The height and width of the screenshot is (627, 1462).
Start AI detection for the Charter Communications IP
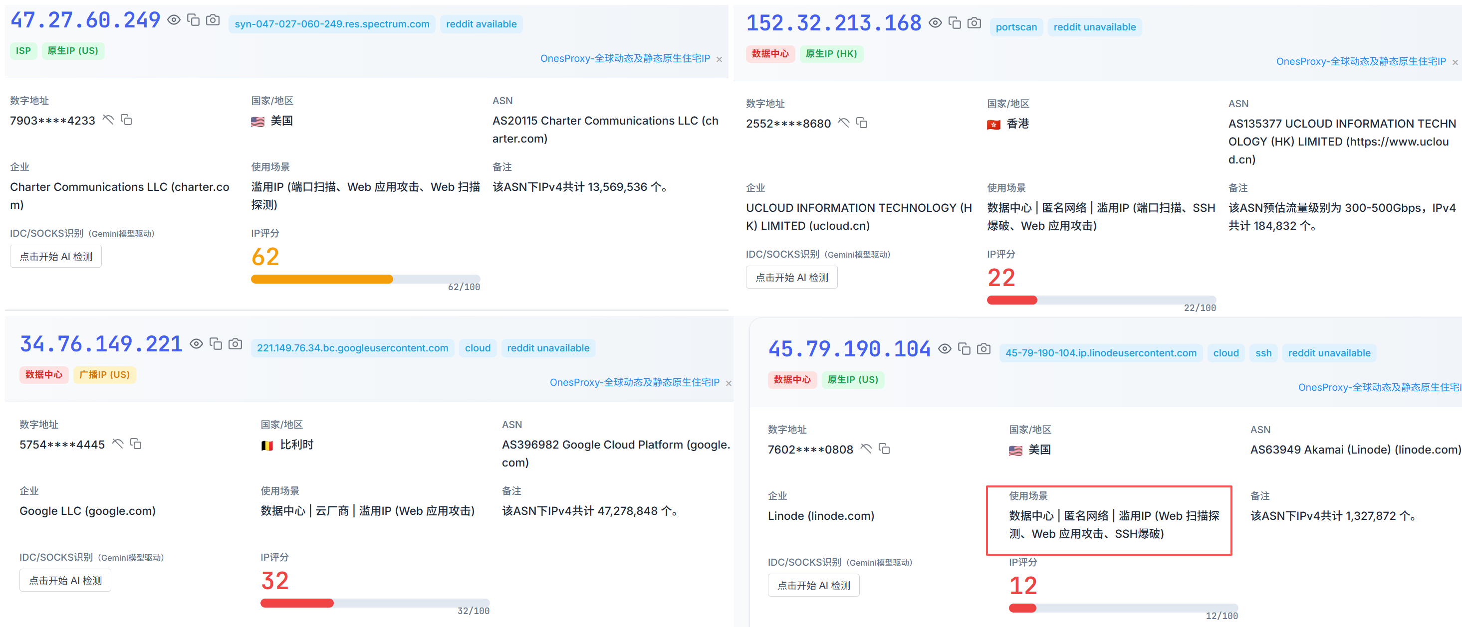coord(55,256)
